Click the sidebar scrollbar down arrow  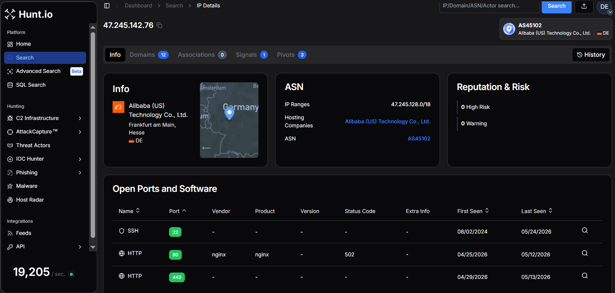[93, 247]
